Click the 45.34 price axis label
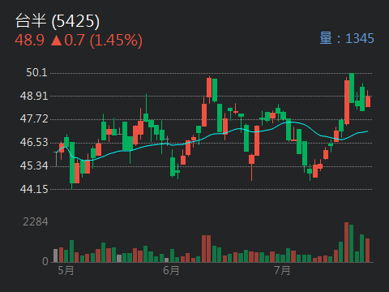The image size is (389, 292). point(34,165)
